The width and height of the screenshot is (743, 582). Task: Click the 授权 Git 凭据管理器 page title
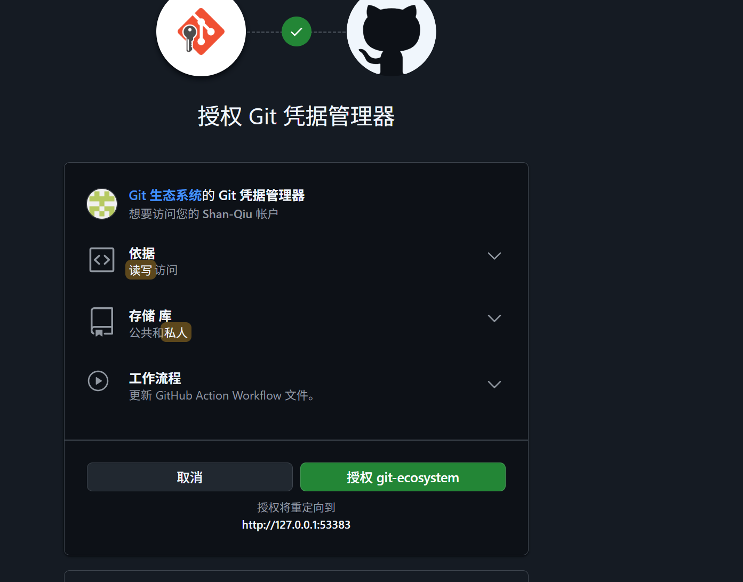tap(297, 116)
